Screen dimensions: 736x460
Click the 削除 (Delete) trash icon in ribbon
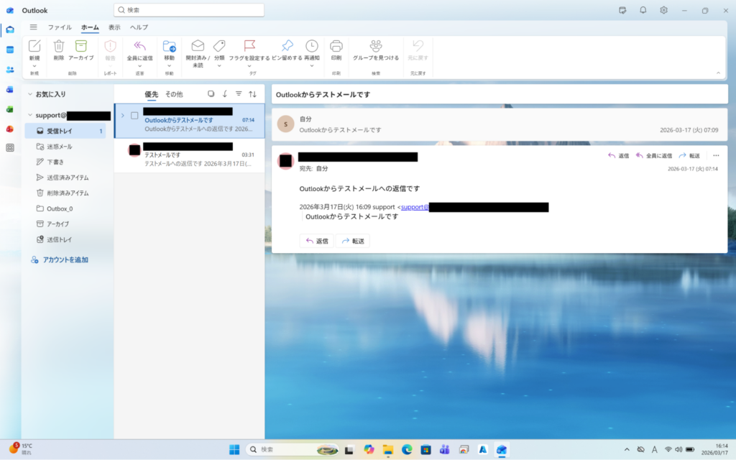[x=58, y=47]
